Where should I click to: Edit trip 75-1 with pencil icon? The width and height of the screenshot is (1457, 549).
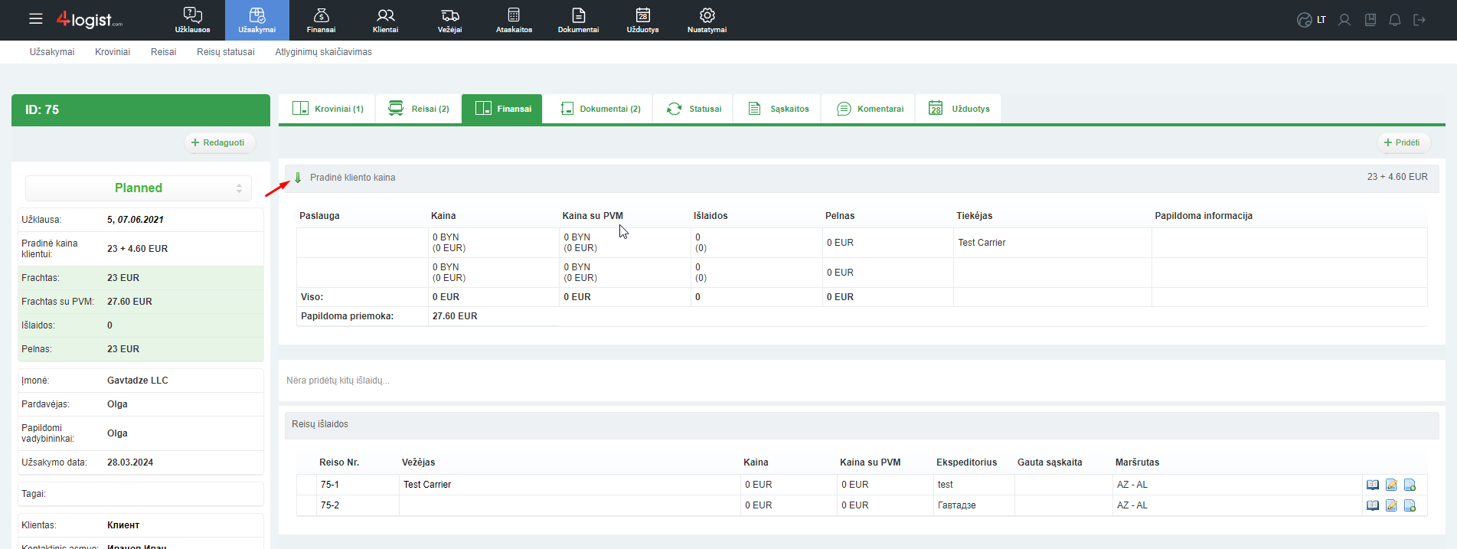pyautogui.click(x=1391, y=485)
